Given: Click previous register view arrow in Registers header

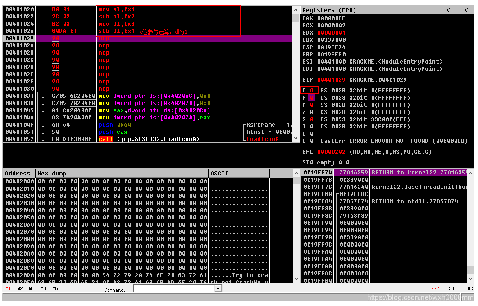Looking at the screenshot, I should [x=448, y=10].
